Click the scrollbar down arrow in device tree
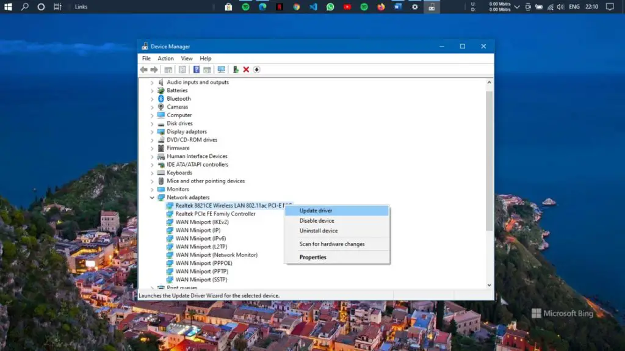625x351 pixels. [x=489, y=285]
